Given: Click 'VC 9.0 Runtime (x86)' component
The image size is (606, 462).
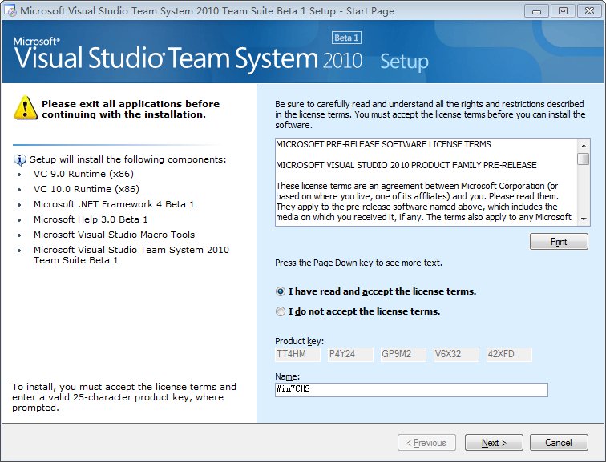Looking at the screenshot, I should click(x=83, y=174).
